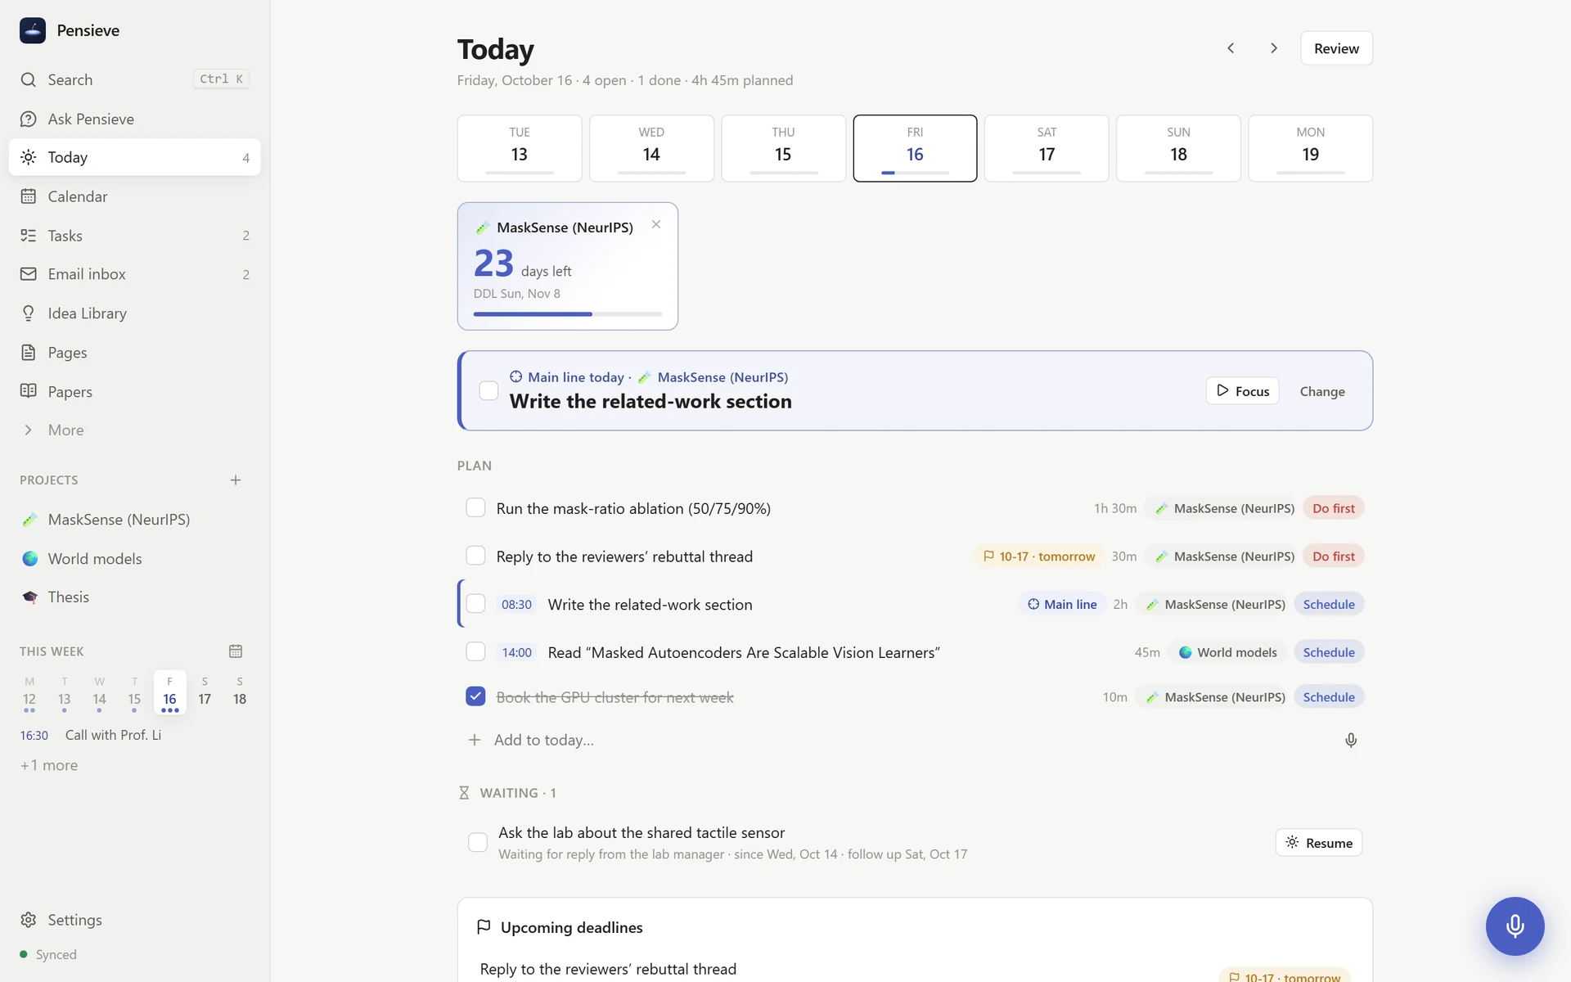Select day 17 in This Week mini calendar

(205, 691)
